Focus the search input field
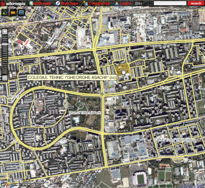Image resolution: width=205 pixels, height=188 pixels. (170, 3)
